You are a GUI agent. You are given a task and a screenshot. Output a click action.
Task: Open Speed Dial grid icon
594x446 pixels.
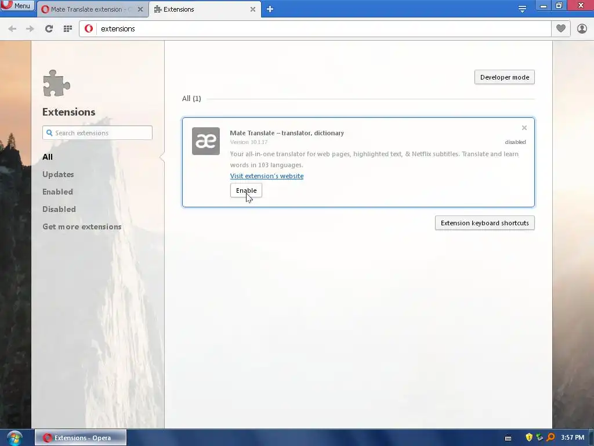68,29
